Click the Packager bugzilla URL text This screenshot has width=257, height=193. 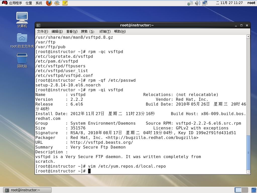pos(152,137)
